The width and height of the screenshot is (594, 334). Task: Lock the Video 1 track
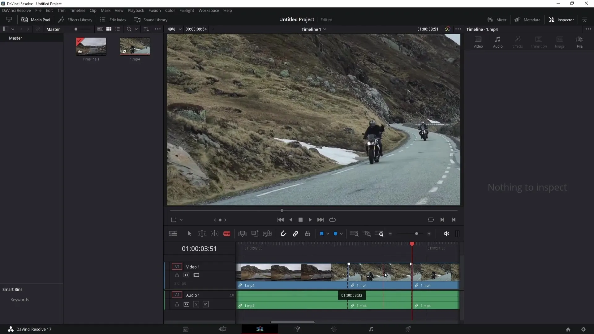(177, 275)
